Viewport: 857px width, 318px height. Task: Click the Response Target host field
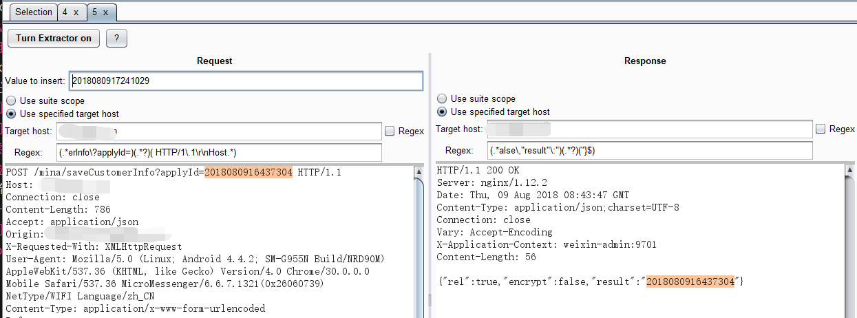pos(649,129)
